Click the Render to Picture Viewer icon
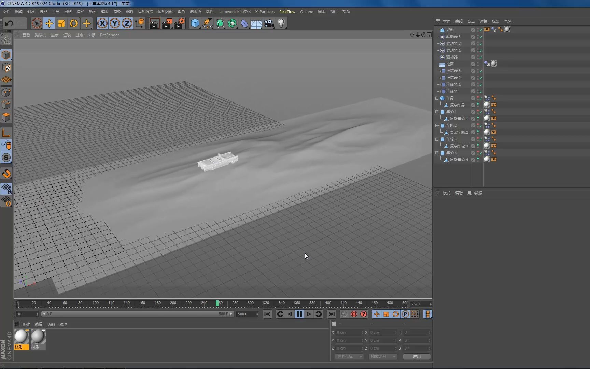Viewport: 590px width, 369px height. pyautogui.click(x=167, y=23)
